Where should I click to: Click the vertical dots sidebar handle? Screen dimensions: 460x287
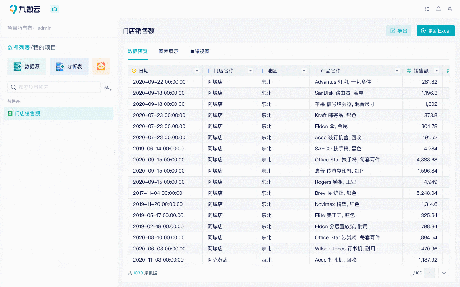point(115,152)
